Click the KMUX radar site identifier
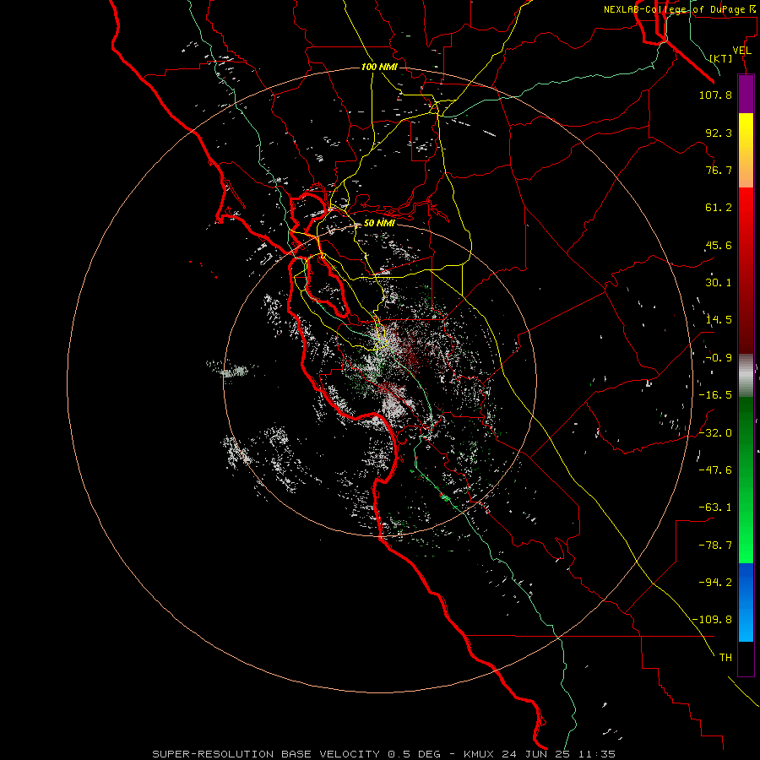 pyautogui.click(x=480, y=754)
